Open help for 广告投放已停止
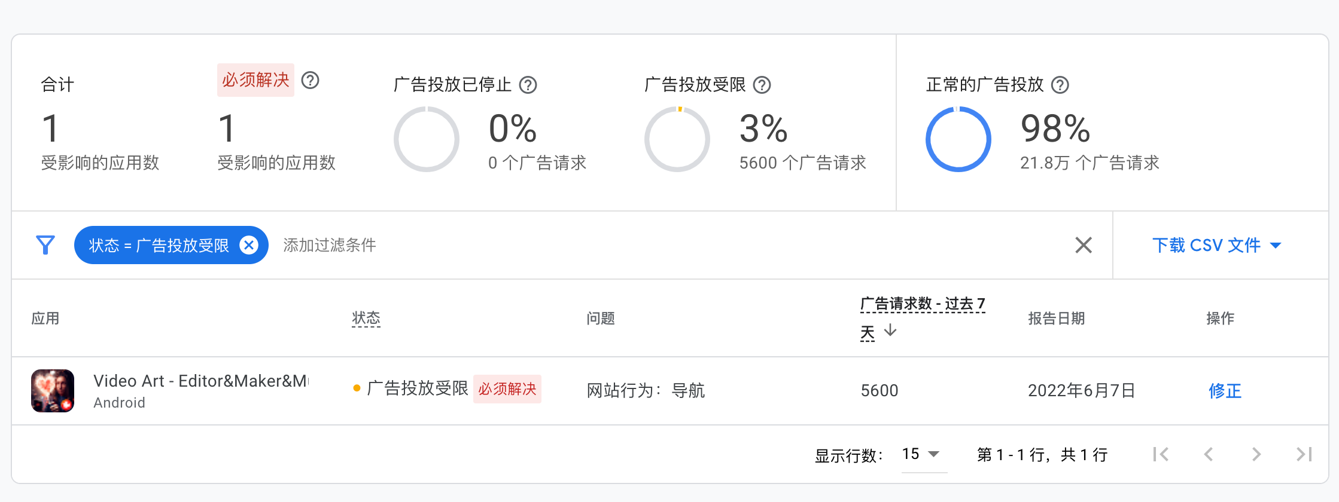This screenshot has width=1339, height=502. 527,85
